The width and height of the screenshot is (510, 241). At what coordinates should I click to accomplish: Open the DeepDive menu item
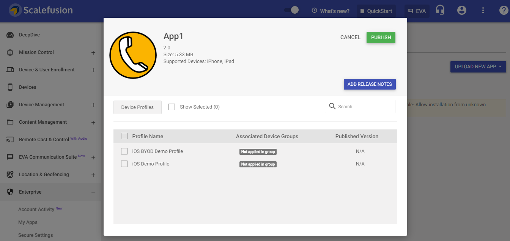pyautogui.click(x=29, y=35)
